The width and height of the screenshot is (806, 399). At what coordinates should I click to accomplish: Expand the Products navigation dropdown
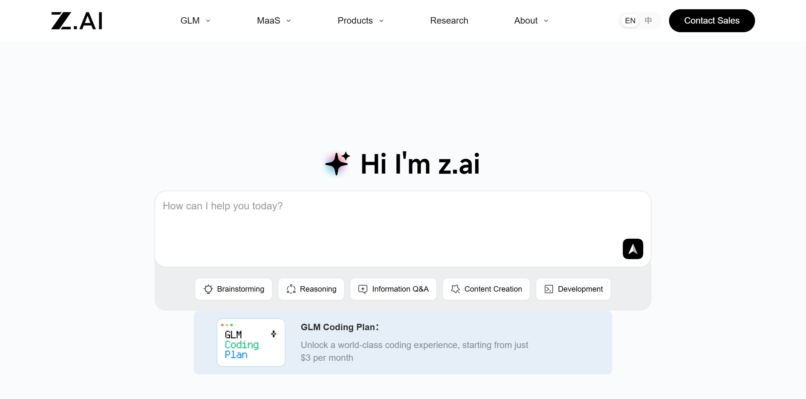pos(360,20)
